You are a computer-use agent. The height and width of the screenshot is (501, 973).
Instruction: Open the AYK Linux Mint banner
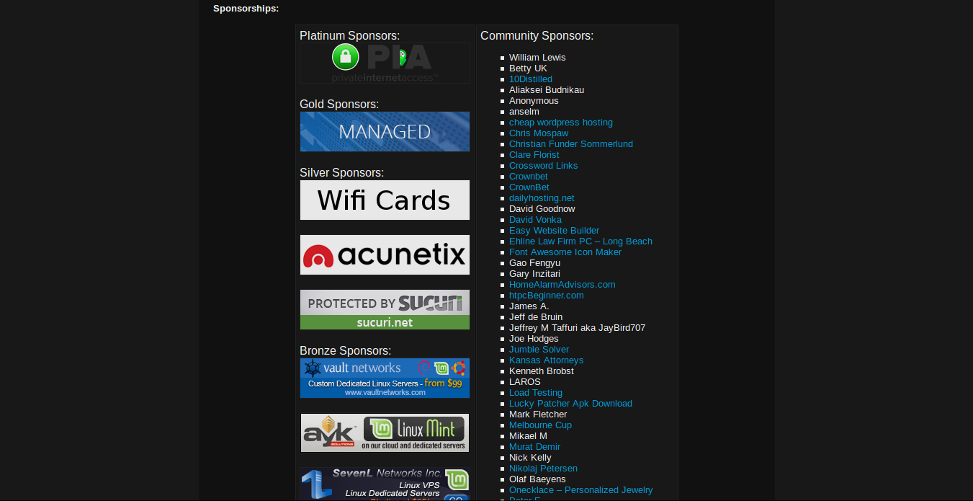[x=385, y=433]
